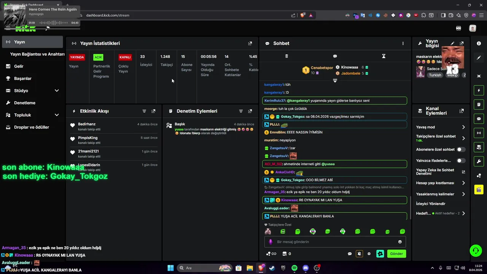The image size is (487, 274).
Task: Collapse the pinned leaderboard arrow in chat
Action: coord(335,81)
